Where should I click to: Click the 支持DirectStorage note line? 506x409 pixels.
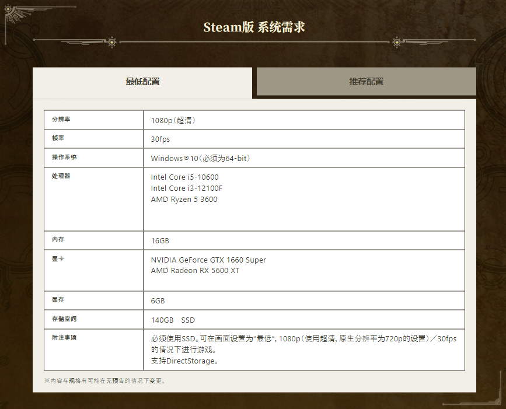184,361
